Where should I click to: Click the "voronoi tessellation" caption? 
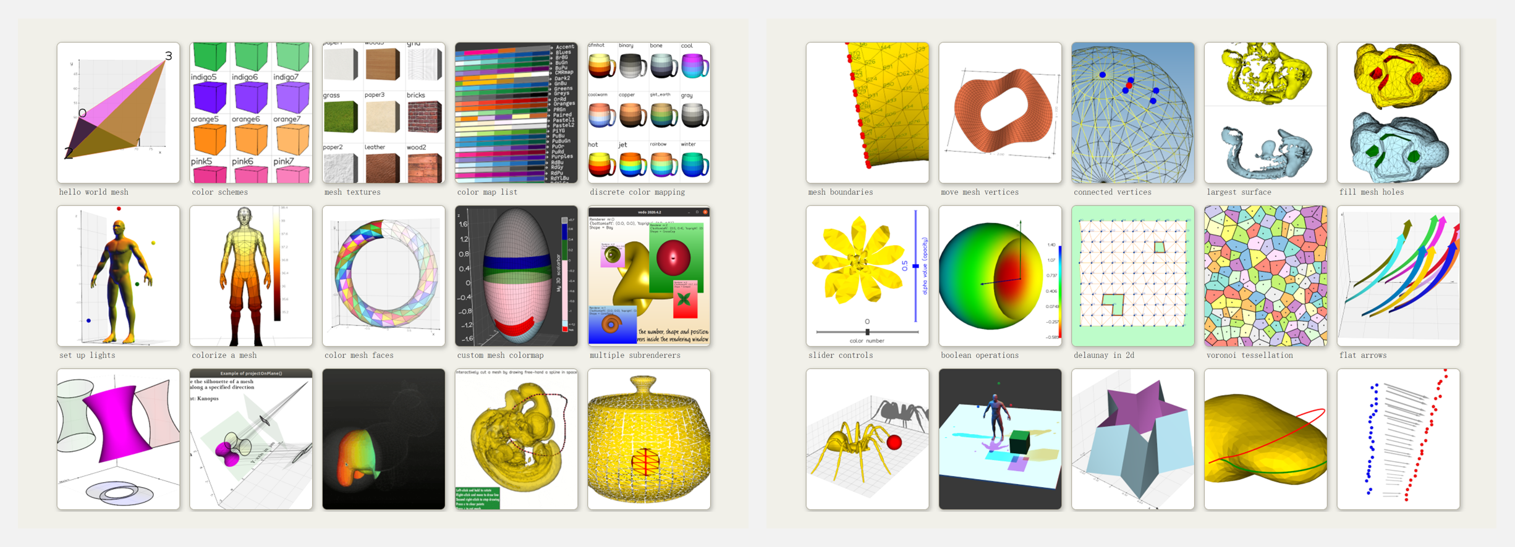(x=1250, y=355)
